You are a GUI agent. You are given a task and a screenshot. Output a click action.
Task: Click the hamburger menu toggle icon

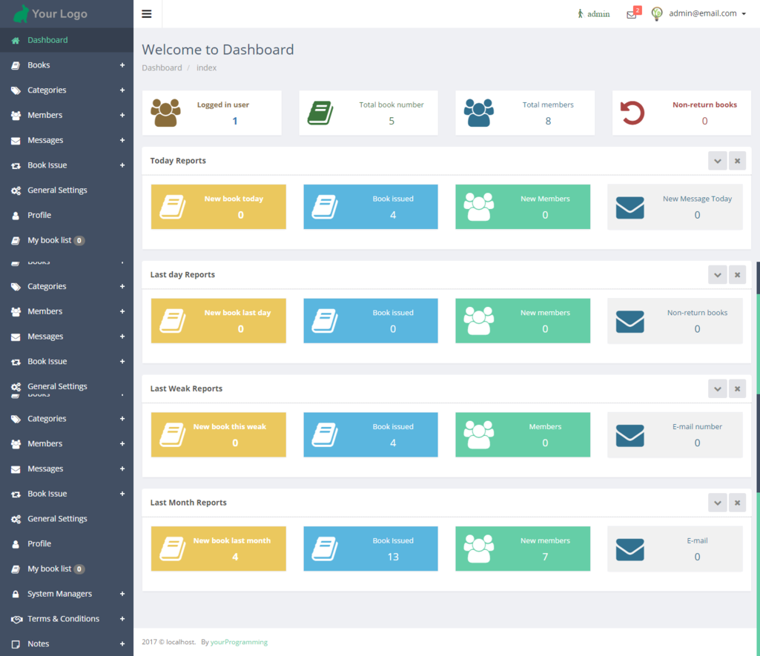tap(146, 13)
